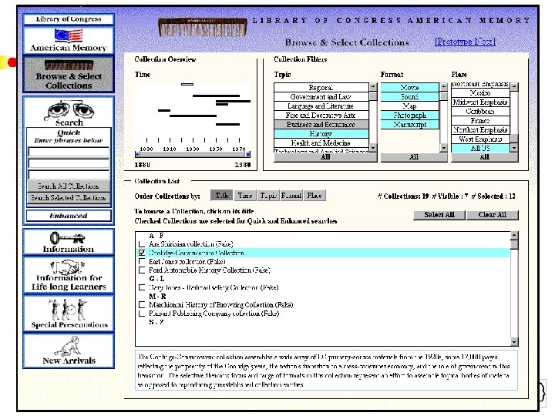Check Ford Automobile History Collection checkbox
The width and height of the screenshot is (555, 416).
click(142, 270)
